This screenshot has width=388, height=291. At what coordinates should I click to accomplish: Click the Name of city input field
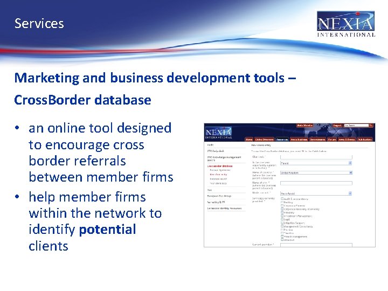click(316, 183)
